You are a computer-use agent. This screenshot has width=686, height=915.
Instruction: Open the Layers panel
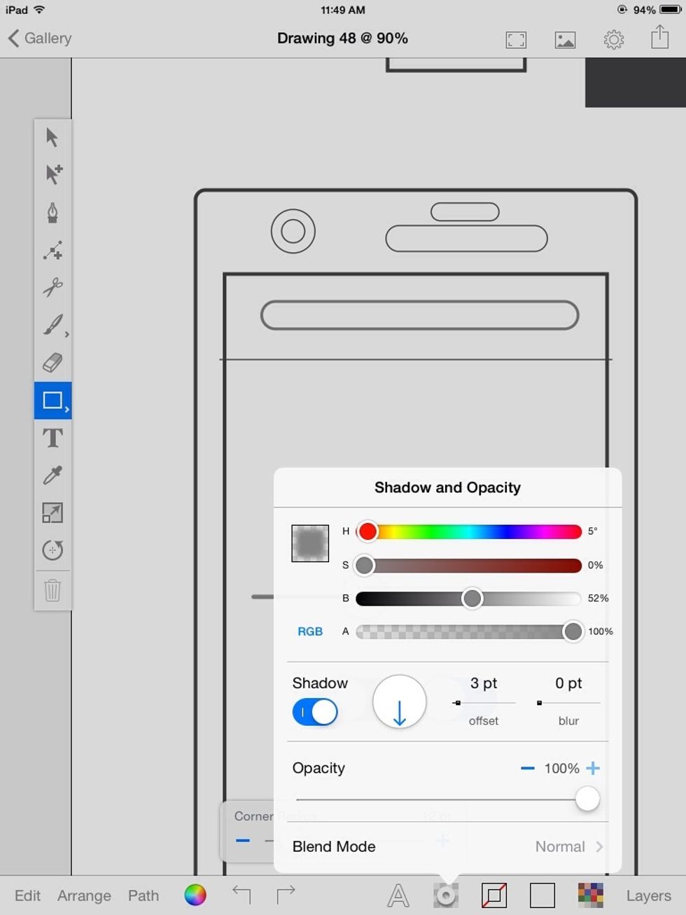pos(647,895)
